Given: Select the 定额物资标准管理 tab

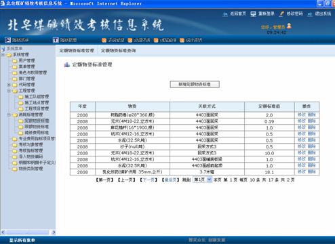Looking at the screenshot, I should (77, 51).
